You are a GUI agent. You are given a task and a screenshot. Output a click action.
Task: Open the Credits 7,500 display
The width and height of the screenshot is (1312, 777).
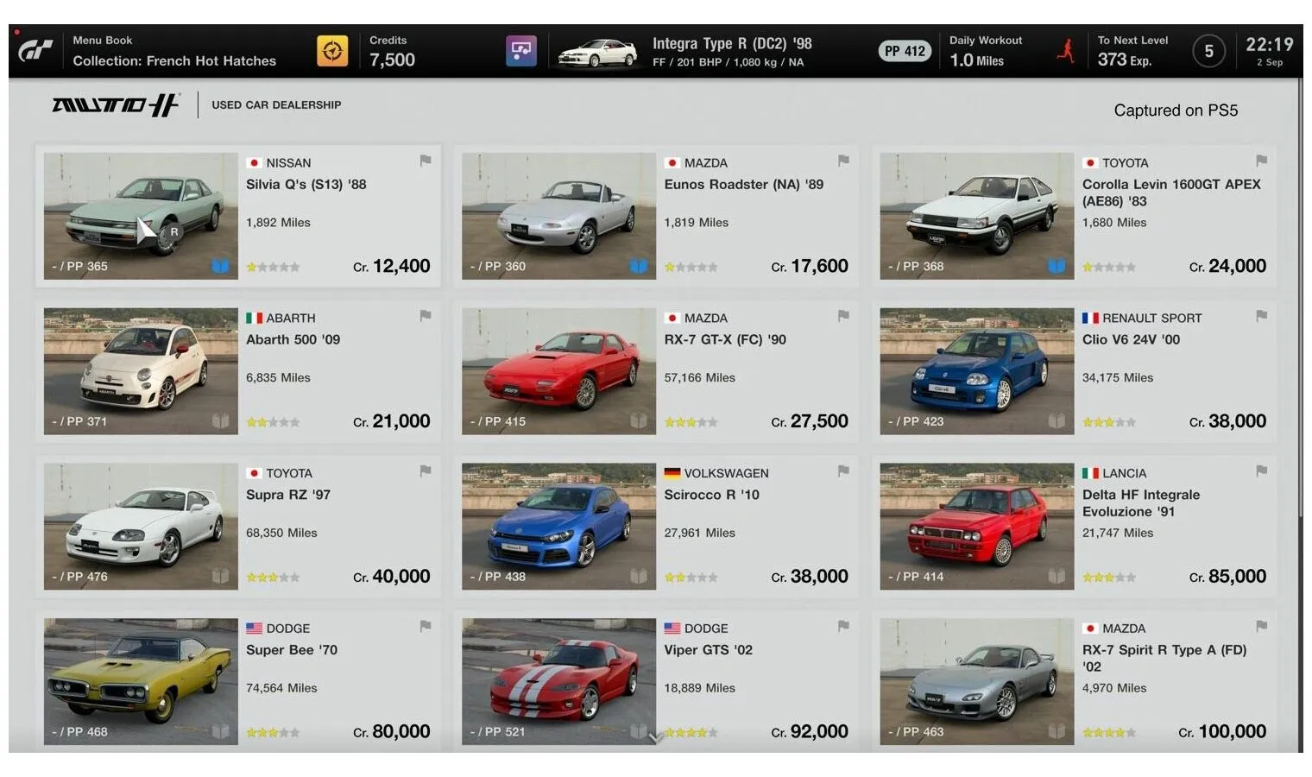pos(392,52)
